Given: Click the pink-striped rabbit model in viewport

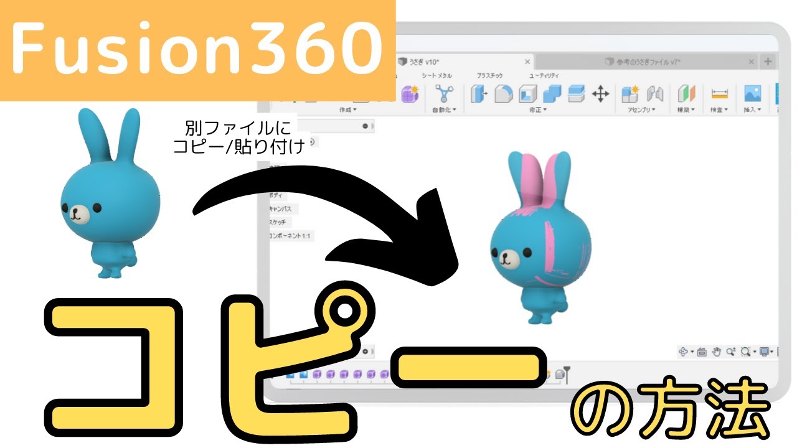Looking at the screenshot, I should [539, 236].
